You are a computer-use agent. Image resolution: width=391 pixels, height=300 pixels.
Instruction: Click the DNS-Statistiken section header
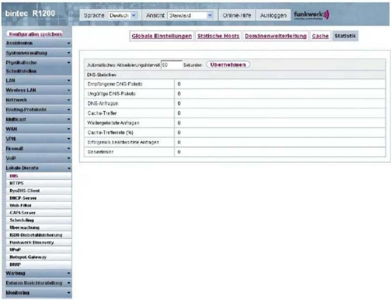(101, 75)
